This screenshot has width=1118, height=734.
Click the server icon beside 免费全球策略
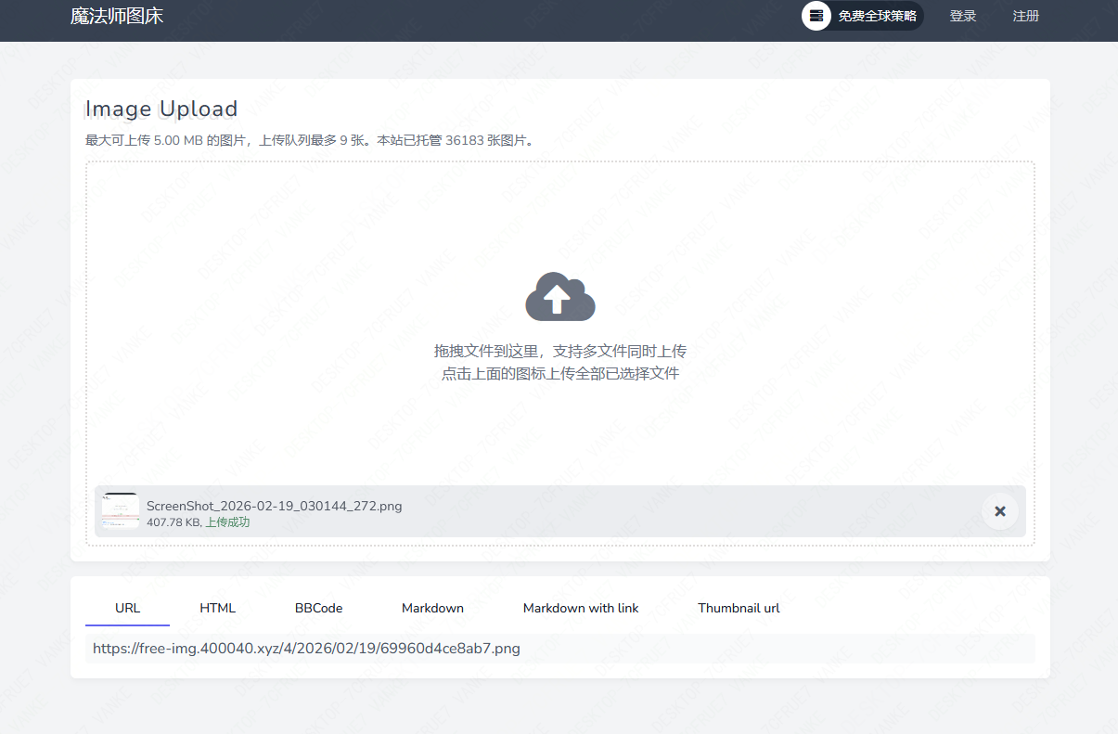click(816, 16)
